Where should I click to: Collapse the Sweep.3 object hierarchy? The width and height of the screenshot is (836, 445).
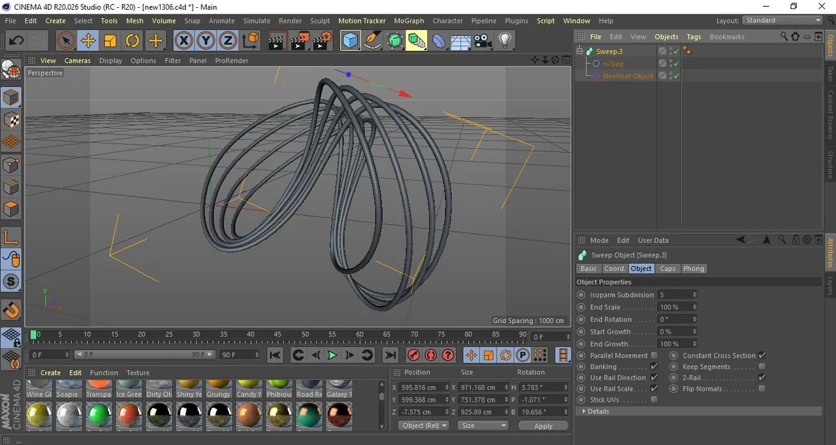[580, 51]
